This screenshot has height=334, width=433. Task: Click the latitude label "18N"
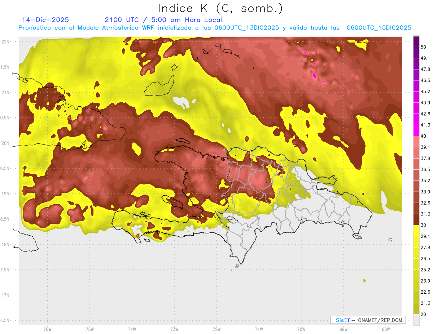6,245
